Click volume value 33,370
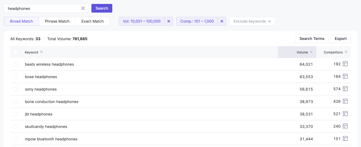 click(x=306, y=127)
